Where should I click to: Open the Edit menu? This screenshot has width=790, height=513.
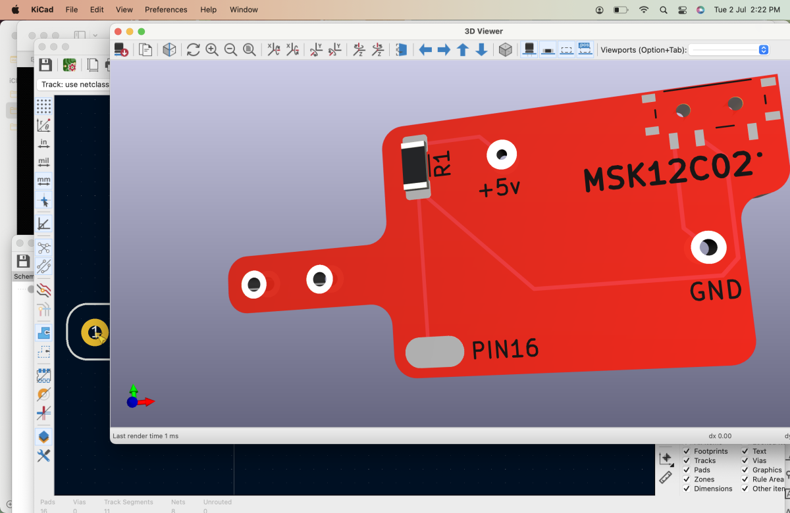coord(97,10)
